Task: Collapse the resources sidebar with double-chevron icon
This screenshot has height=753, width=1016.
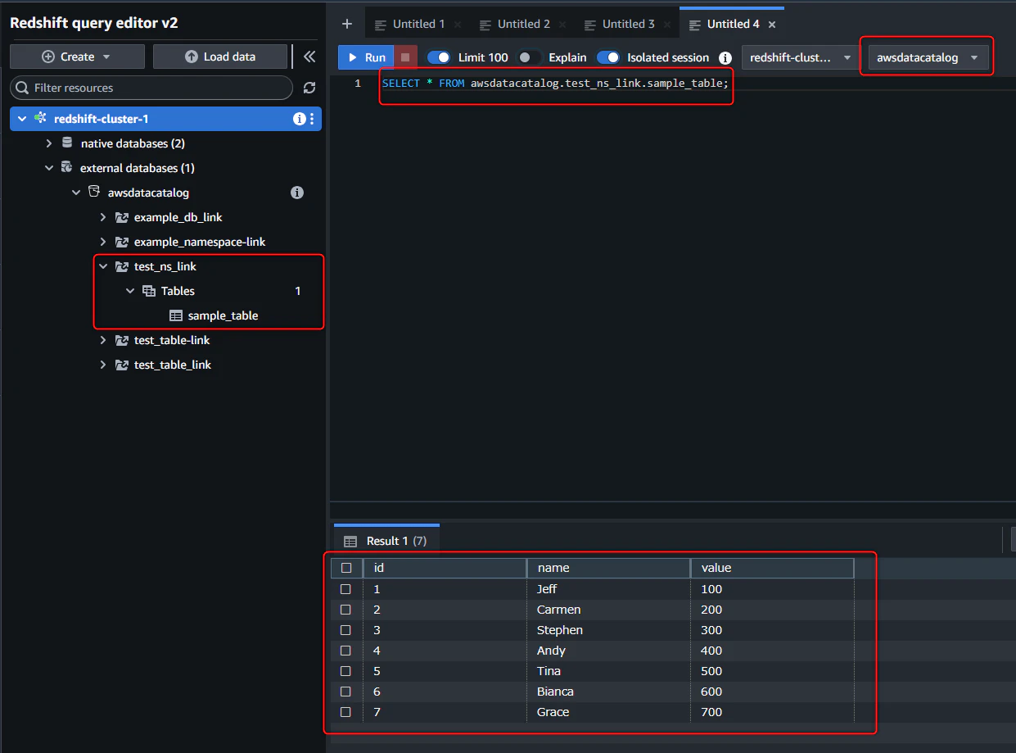Action: pyautogui.click(x=309, y=57)
